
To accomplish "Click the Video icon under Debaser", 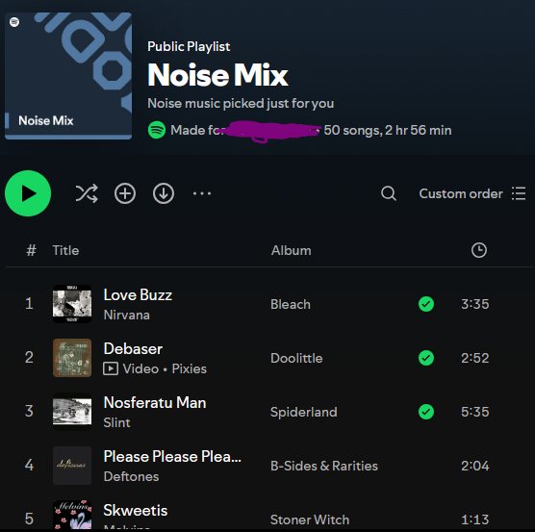I will (x=111, y=368).
